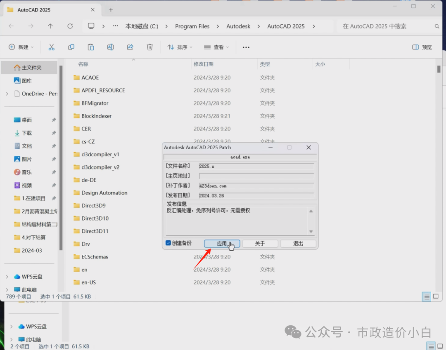Select the Direct3D11 folder
The height and width of the screenshot is (350, 446).
[x=91, y=231]
